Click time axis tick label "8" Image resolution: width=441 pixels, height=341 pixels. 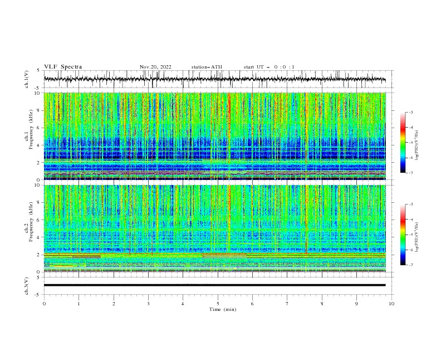322,304
